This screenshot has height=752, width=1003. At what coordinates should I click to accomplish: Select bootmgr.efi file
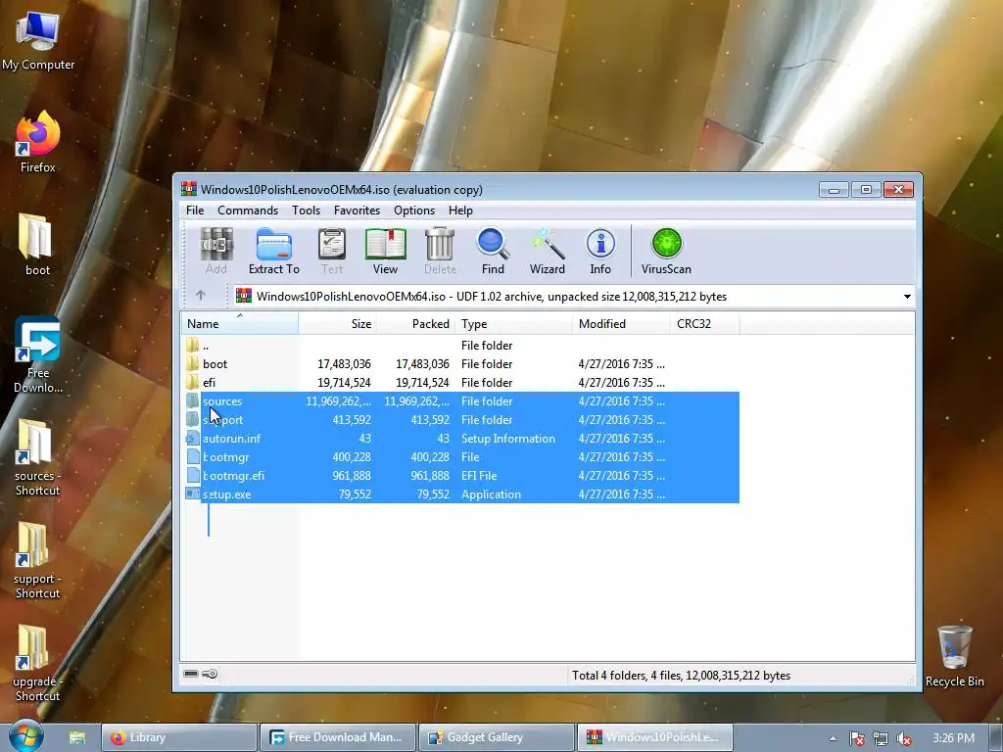click(x=460, y=475)
